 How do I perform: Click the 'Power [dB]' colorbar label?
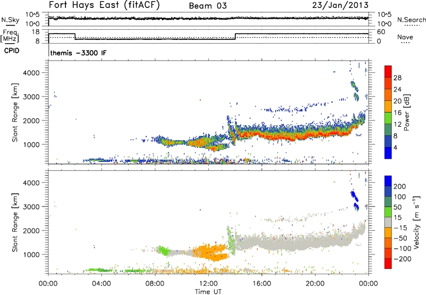coord(407,112)
